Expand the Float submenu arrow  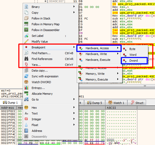coord(74,125)
